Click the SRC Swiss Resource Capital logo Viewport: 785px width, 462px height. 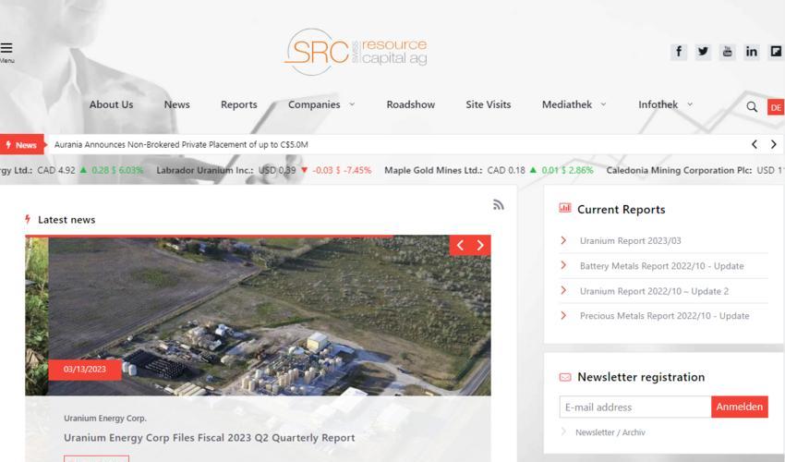356,52
